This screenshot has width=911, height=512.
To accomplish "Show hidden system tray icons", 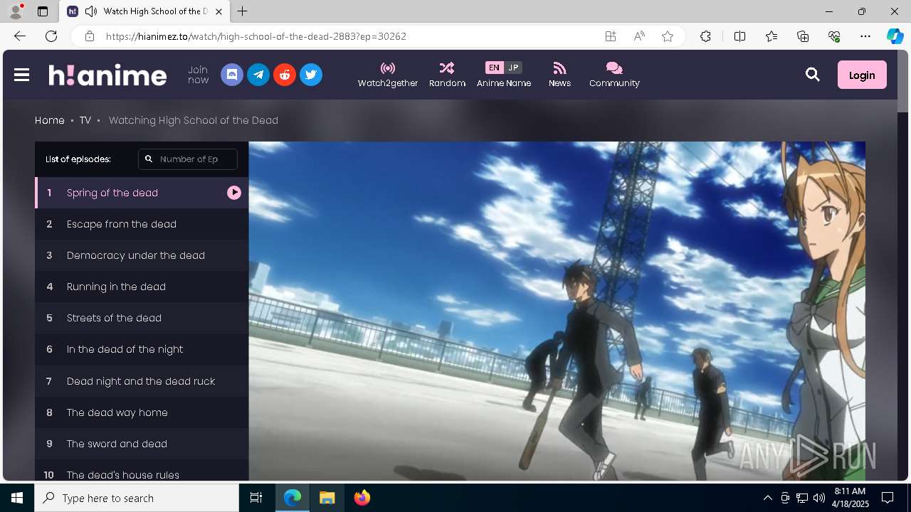I will coord(767,498).
